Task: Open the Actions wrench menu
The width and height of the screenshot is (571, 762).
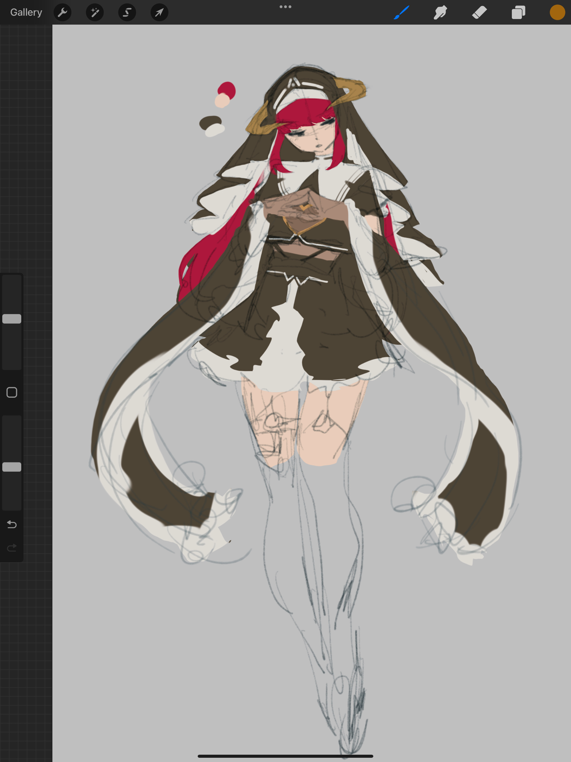Action: [62, 13]
